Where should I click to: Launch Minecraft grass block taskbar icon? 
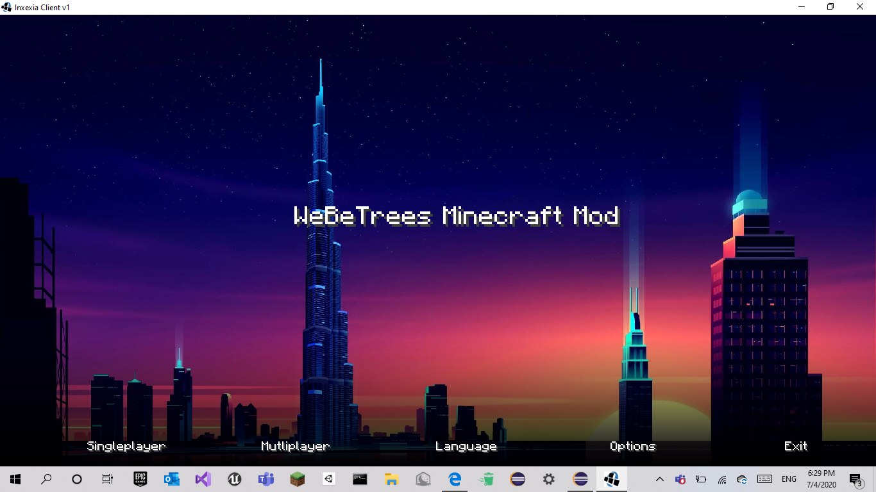[298, 479]
